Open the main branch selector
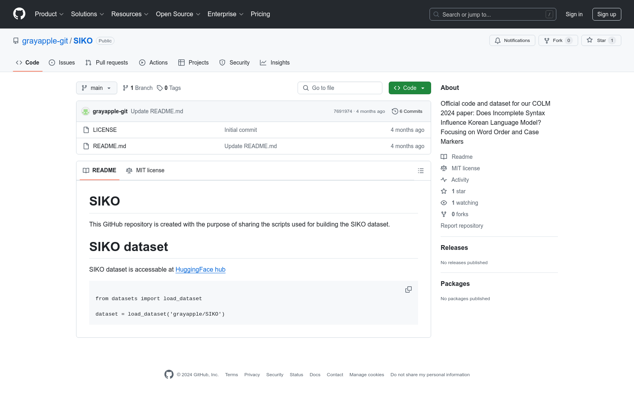 pyautogui.click(x=97, y=88)
